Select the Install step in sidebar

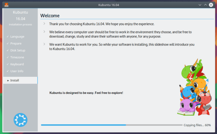[20, 80]
